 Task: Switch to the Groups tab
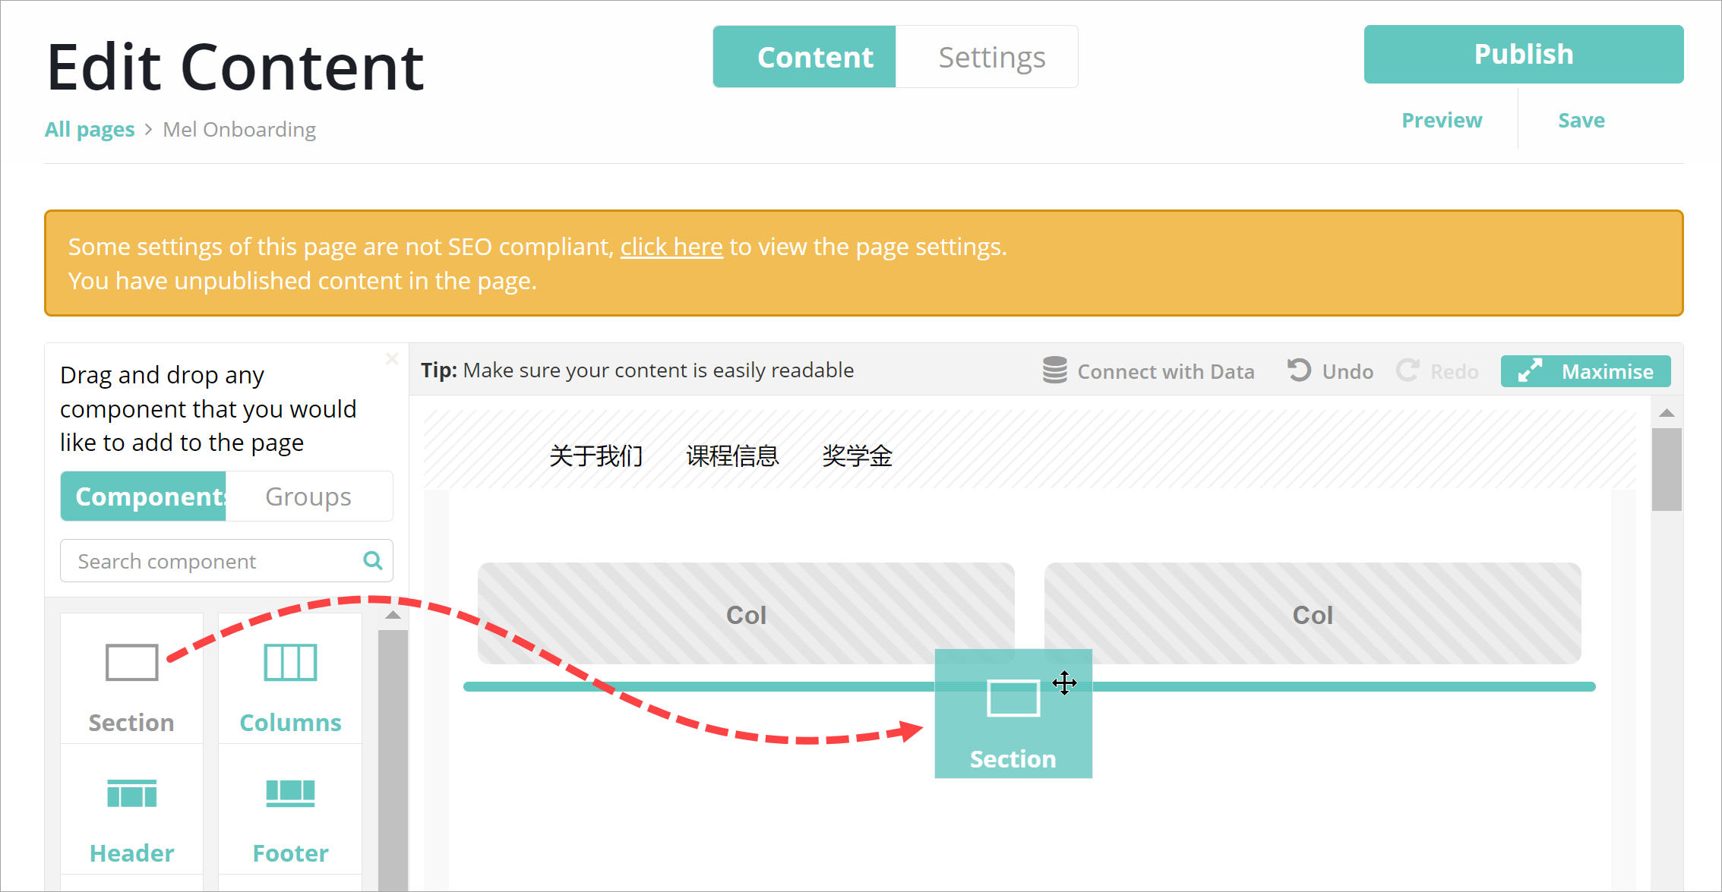[x=308, y=496]
